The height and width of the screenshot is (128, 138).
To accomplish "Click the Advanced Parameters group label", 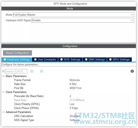I will tap(18, 112).
